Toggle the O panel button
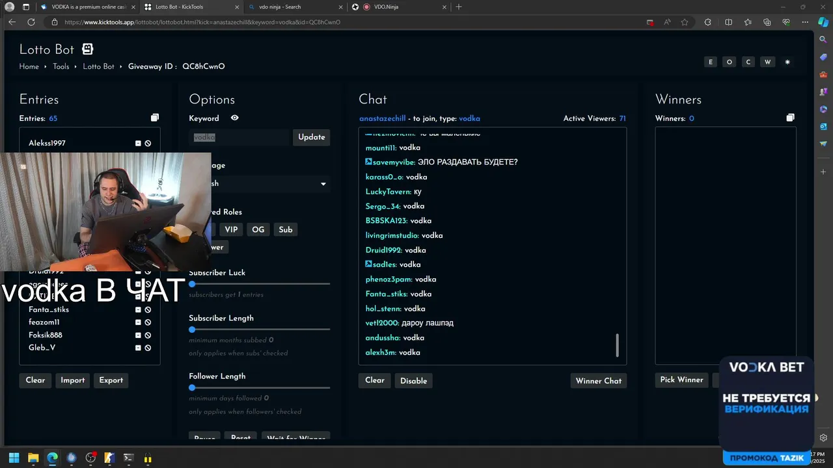833x468 pixels. tap(730, 62)
